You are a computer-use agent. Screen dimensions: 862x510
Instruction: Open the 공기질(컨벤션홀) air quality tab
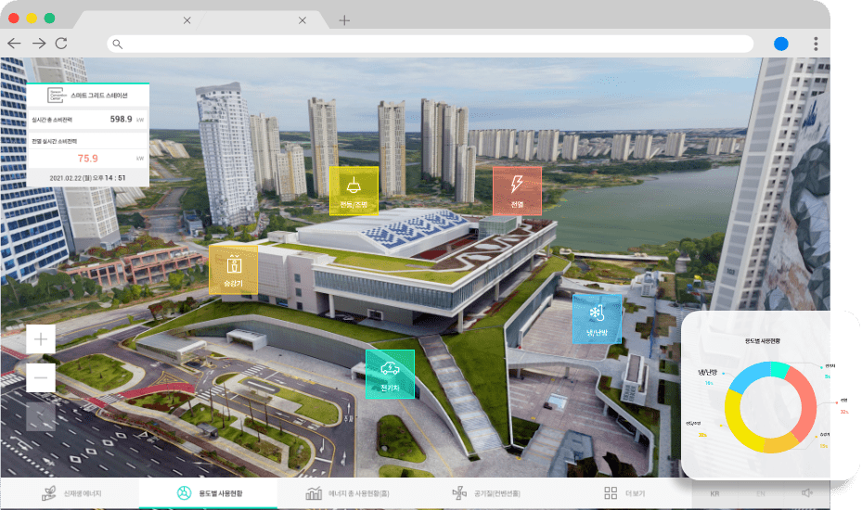(485, 493)
